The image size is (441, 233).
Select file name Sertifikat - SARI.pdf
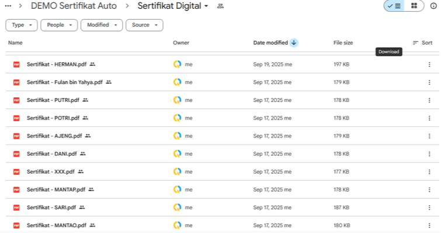51,207
